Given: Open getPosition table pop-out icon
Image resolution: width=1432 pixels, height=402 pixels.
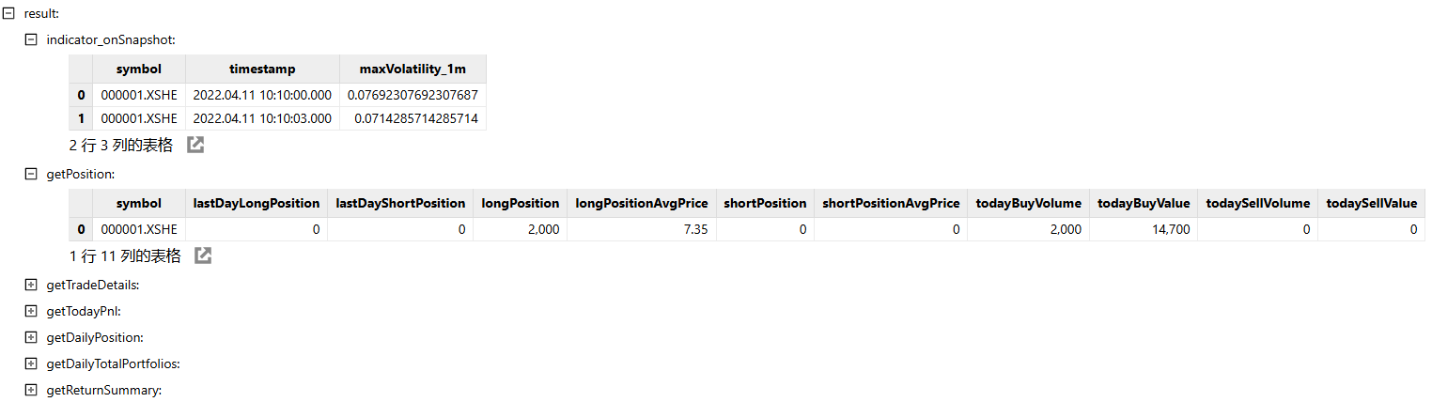Looking at the screenshot, I should point(203,255).
